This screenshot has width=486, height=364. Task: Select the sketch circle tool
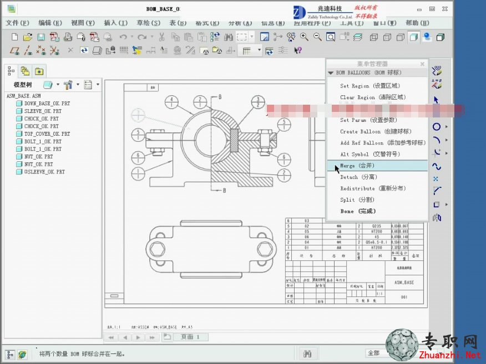coord(437,126)
